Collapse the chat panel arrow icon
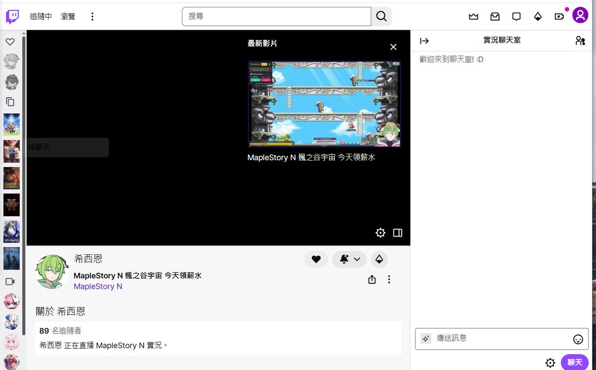Image resolution: width=596 pixels, height=370 pixels. [424, 41]
